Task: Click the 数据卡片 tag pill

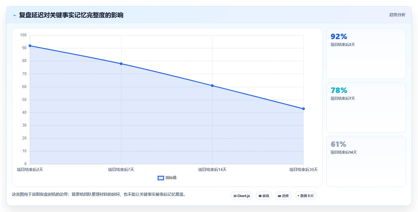Action: coord(305,196)
